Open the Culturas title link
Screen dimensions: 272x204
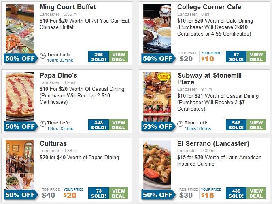point(53,144)
